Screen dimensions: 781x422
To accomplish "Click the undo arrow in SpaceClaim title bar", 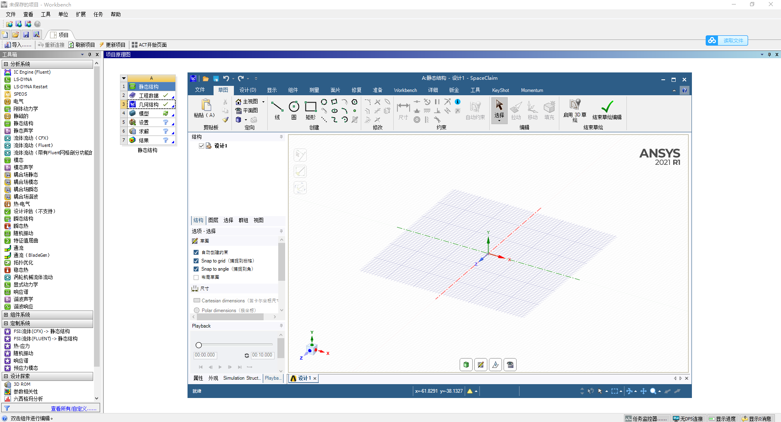I will pyautogui.click(x=226, y=79).
